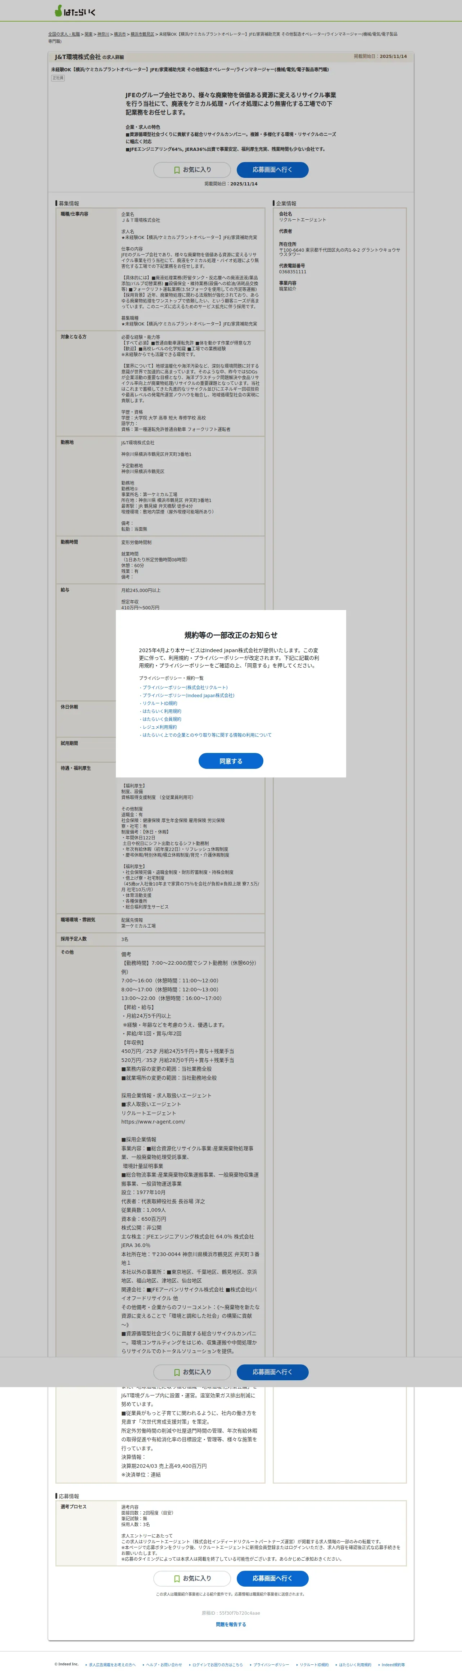Open the 横浜市 breadcrumb link
Image resolution: width=462 pixels, height=1677 pixels.
[120, 34]
